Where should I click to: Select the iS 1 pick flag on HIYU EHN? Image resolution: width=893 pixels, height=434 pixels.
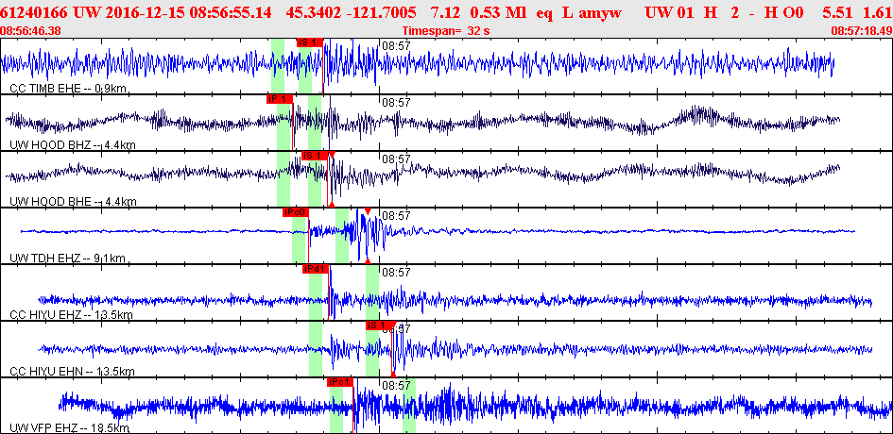(x=379, y=325)
